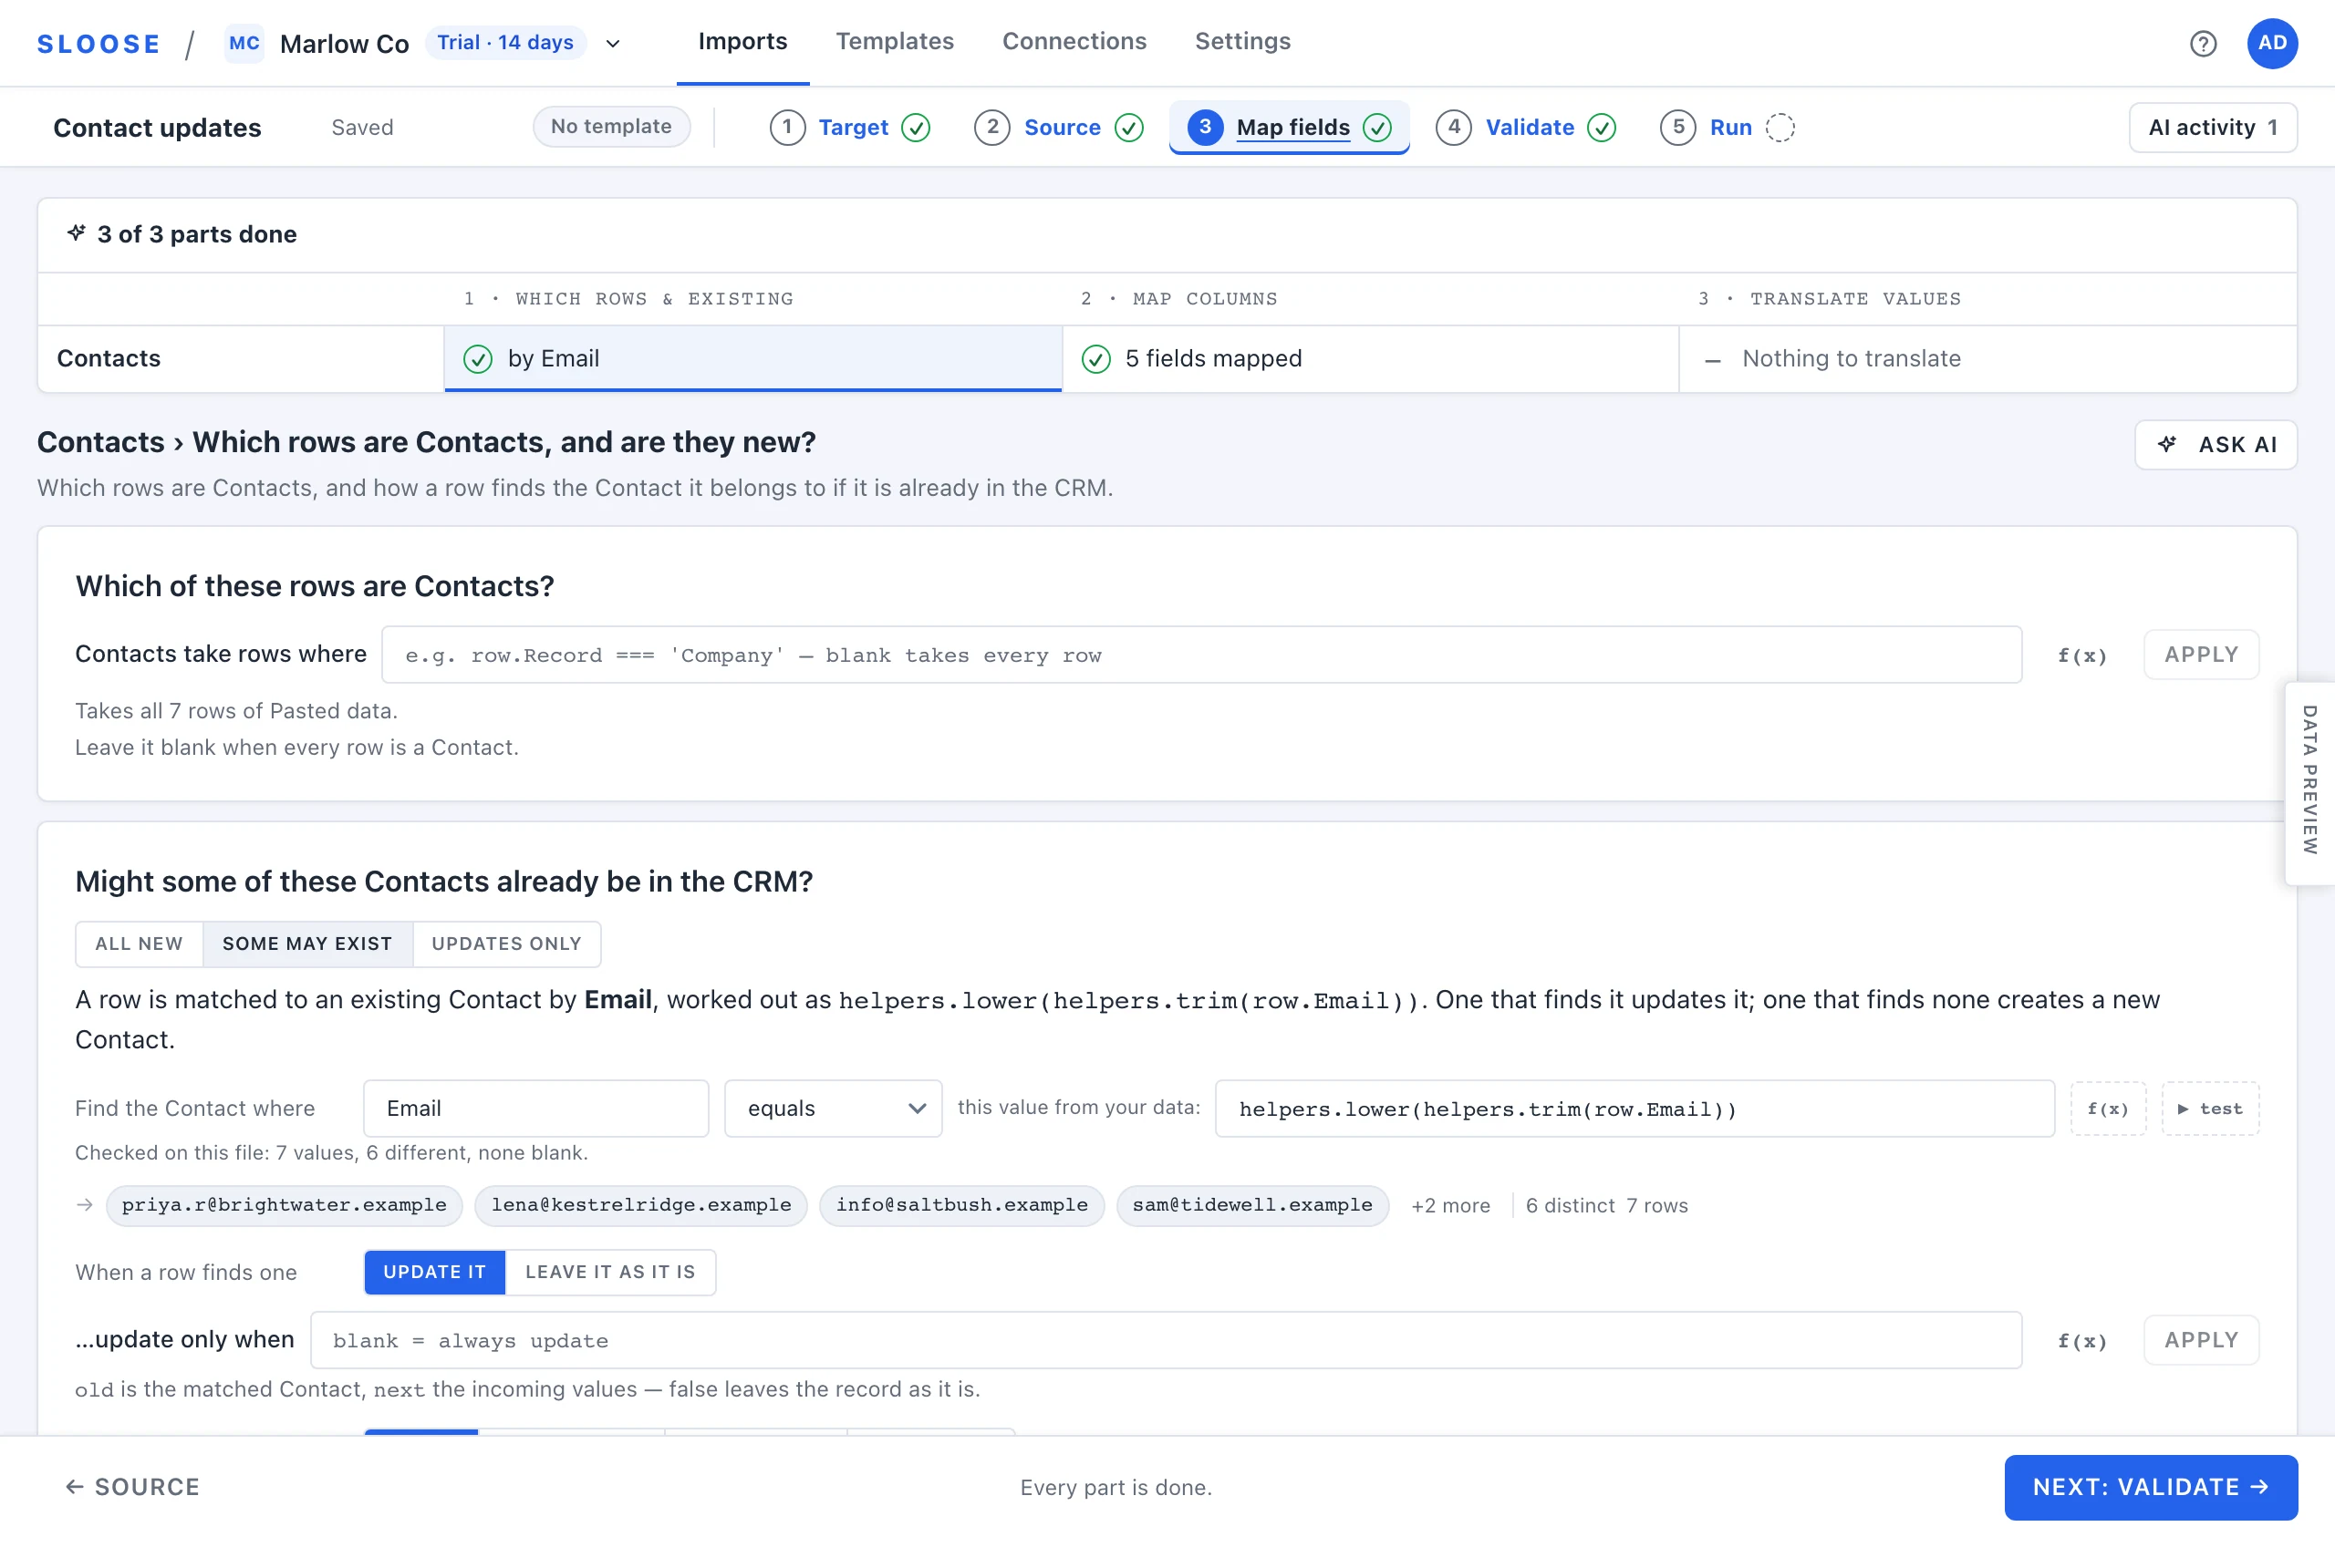Switch to the Templates tab
Image resolution: width=2335 pixels, height=1568 pixels.
pos(895,42)
